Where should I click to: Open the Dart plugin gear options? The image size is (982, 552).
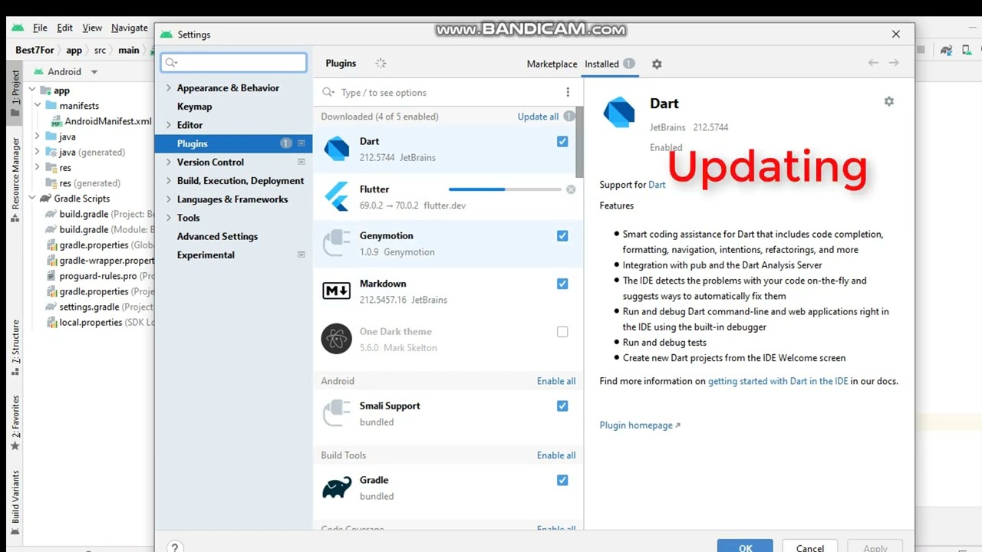tap(888, 101)
